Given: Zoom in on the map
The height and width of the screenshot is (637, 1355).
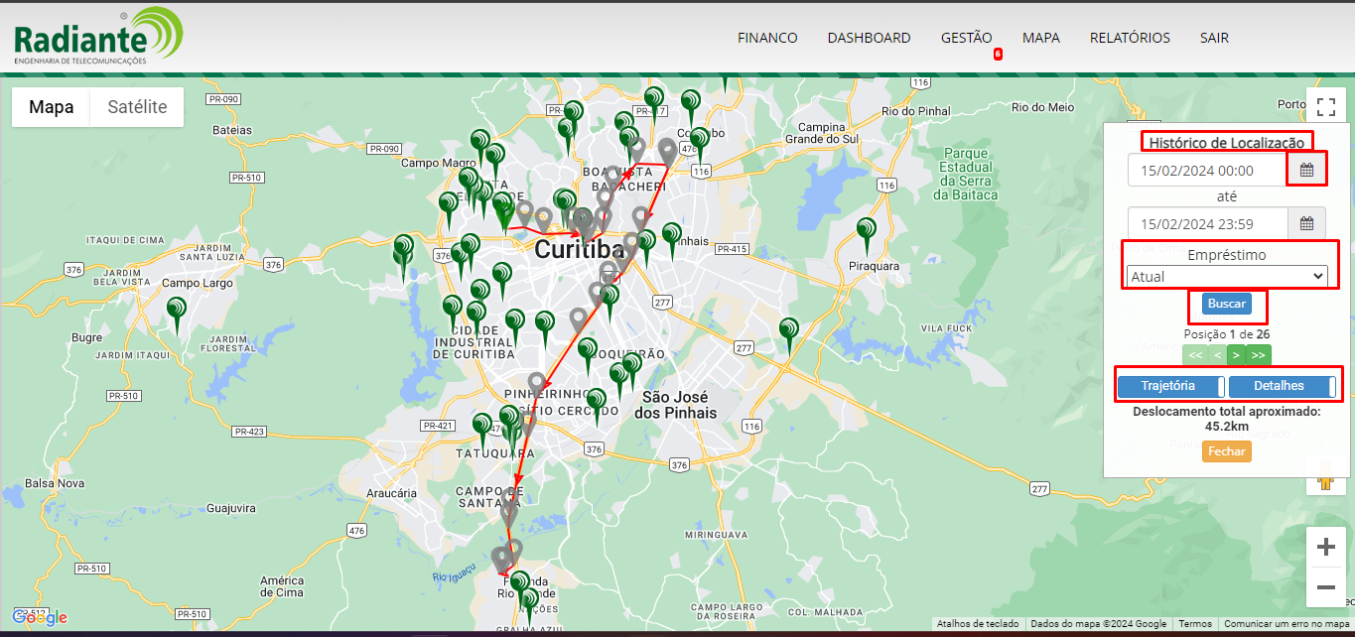Looking at the screenshot, I should click(x=1325, y=548).
